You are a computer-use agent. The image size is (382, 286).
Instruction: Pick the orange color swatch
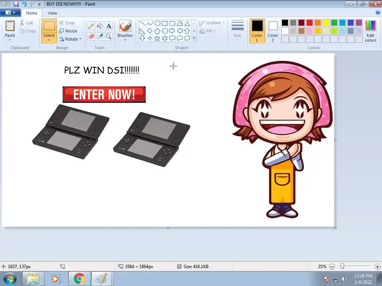point(318,23)
